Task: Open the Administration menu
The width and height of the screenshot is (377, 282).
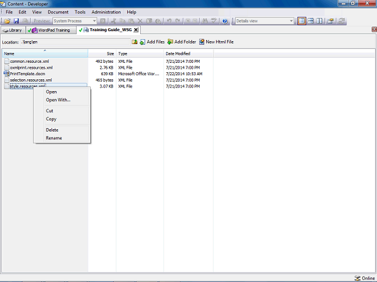Action: (106, 12)
